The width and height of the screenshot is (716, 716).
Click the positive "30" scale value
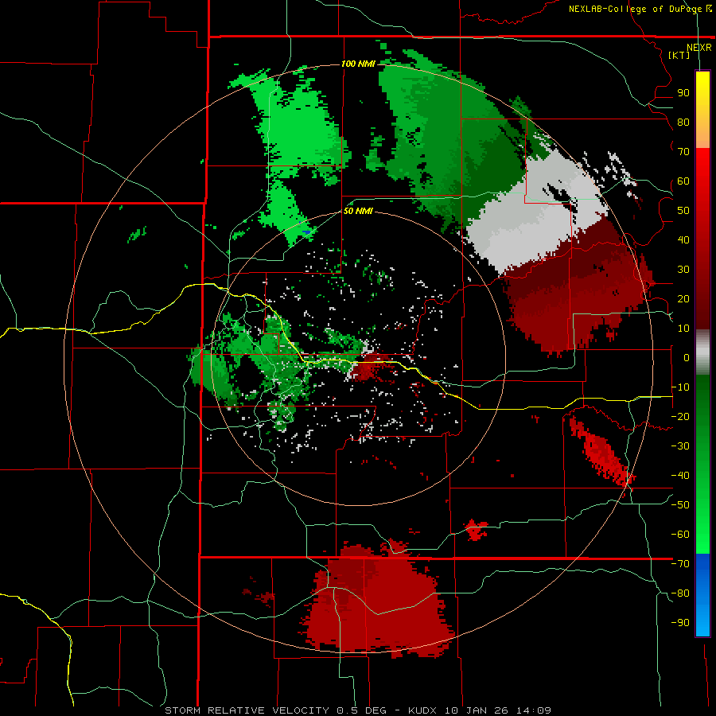click(683, 270)
